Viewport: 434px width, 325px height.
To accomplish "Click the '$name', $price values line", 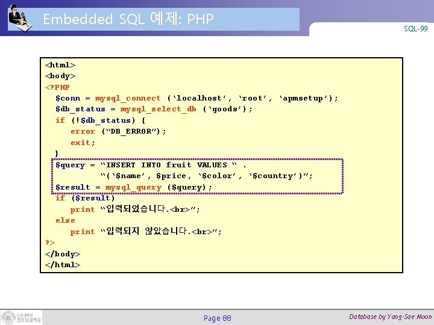I will pos(206,176).
